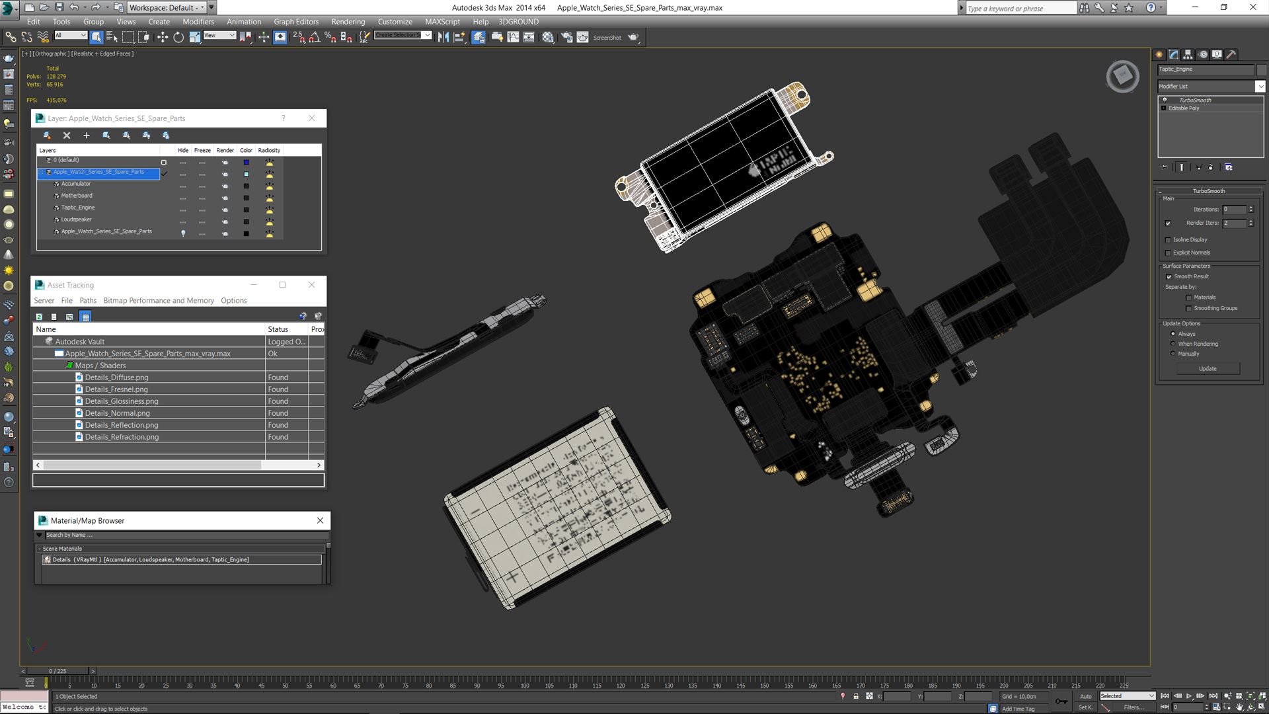Open the Manage Layers toolbar icon
Image resolution: width=1269 pixels, height=714 pixels.
pyautogui.click(x=479, y=37)
